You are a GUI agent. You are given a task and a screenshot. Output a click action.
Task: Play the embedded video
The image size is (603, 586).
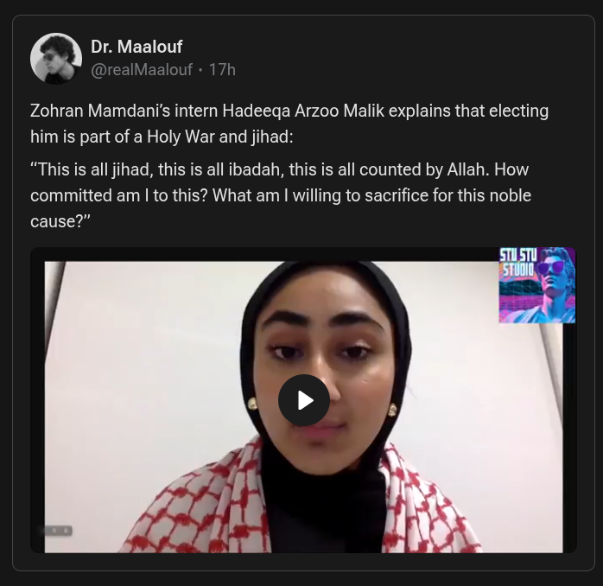click(303, 400)
